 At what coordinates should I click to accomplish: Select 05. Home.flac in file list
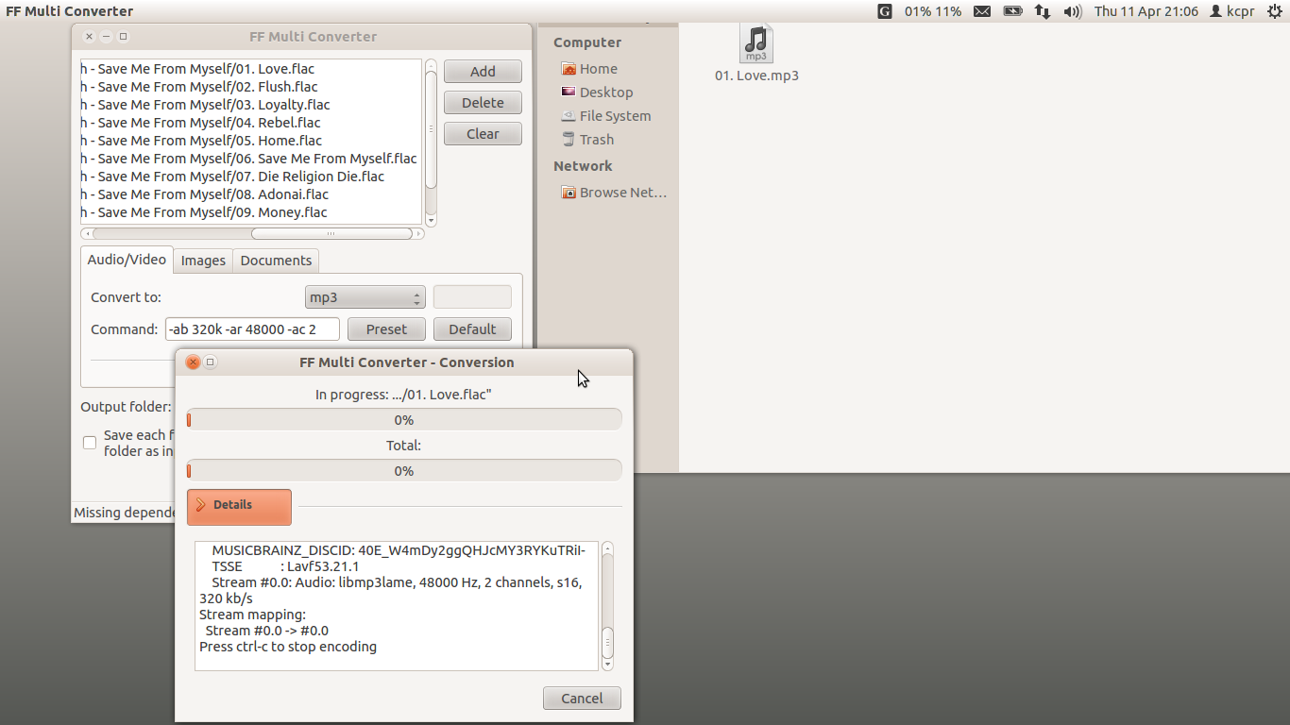[x=251, y=141]
